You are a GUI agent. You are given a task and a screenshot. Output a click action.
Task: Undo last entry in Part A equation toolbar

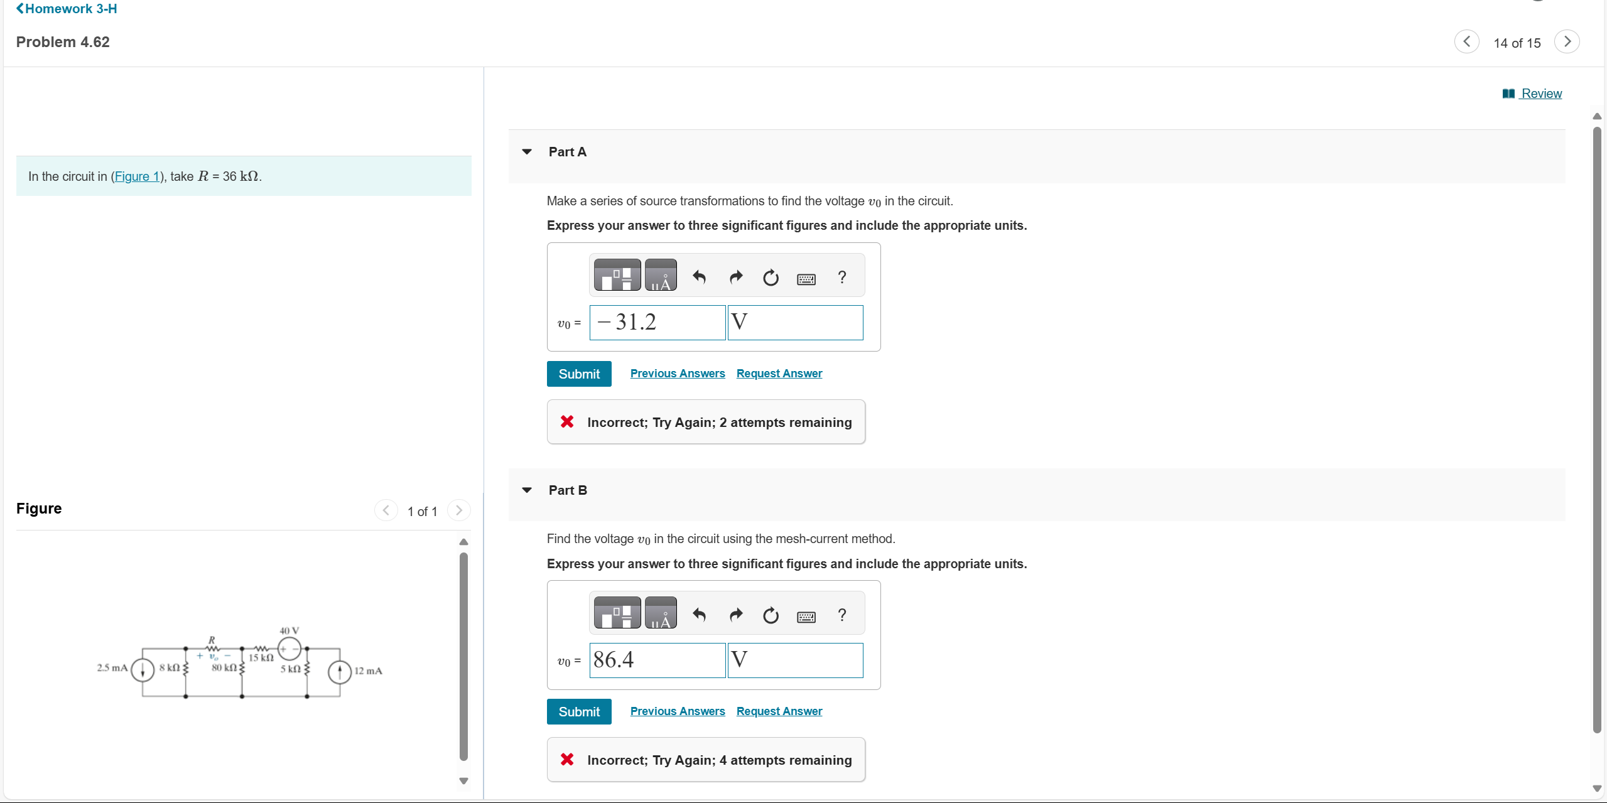699,276
